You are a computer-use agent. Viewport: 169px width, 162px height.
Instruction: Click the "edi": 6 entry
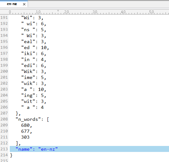point(34,65)
